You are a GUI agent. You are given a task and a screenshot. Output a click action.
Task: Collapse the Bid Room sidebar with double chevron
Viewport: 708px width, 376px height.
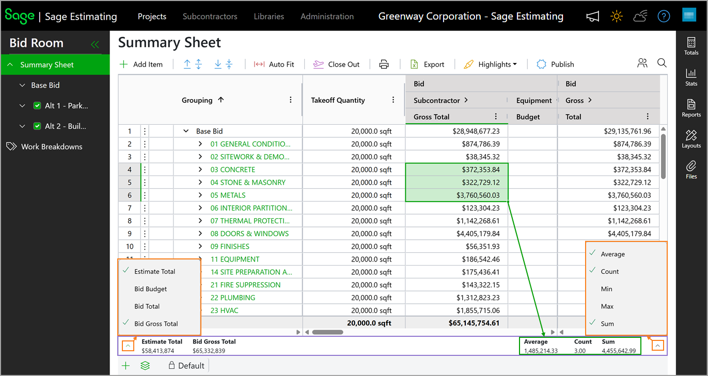coord(95,45)
